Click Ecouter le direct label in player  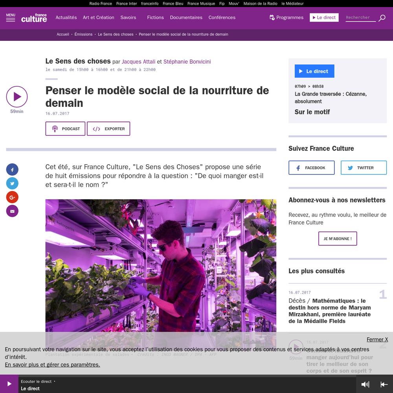(x=36, y=382)
